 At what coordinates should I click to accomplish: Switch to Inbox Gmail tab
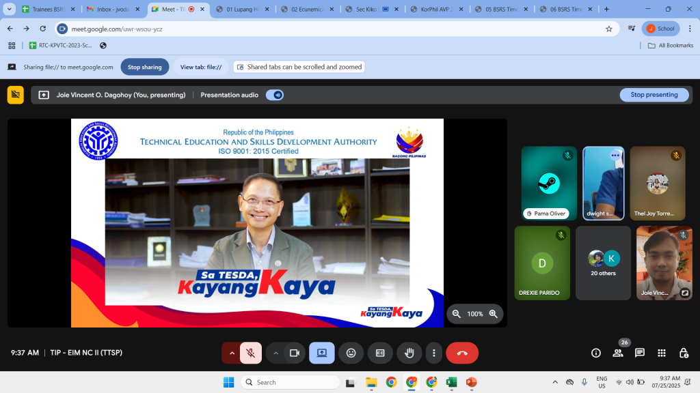[113, 9]
